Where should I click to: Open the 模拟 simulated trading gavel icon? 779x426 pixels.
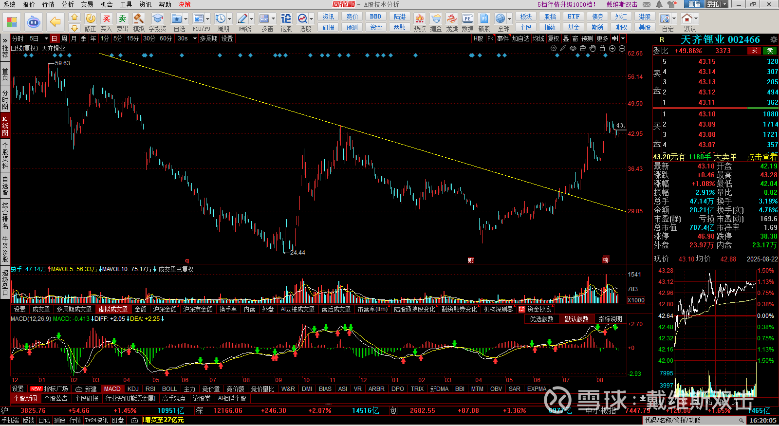coord(139,19)
